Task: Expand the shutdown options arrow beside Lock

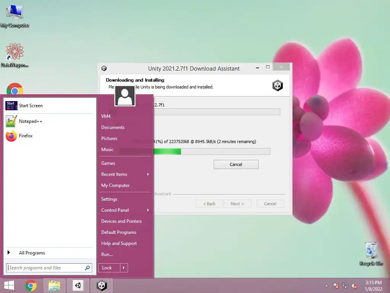Action: 124,268
